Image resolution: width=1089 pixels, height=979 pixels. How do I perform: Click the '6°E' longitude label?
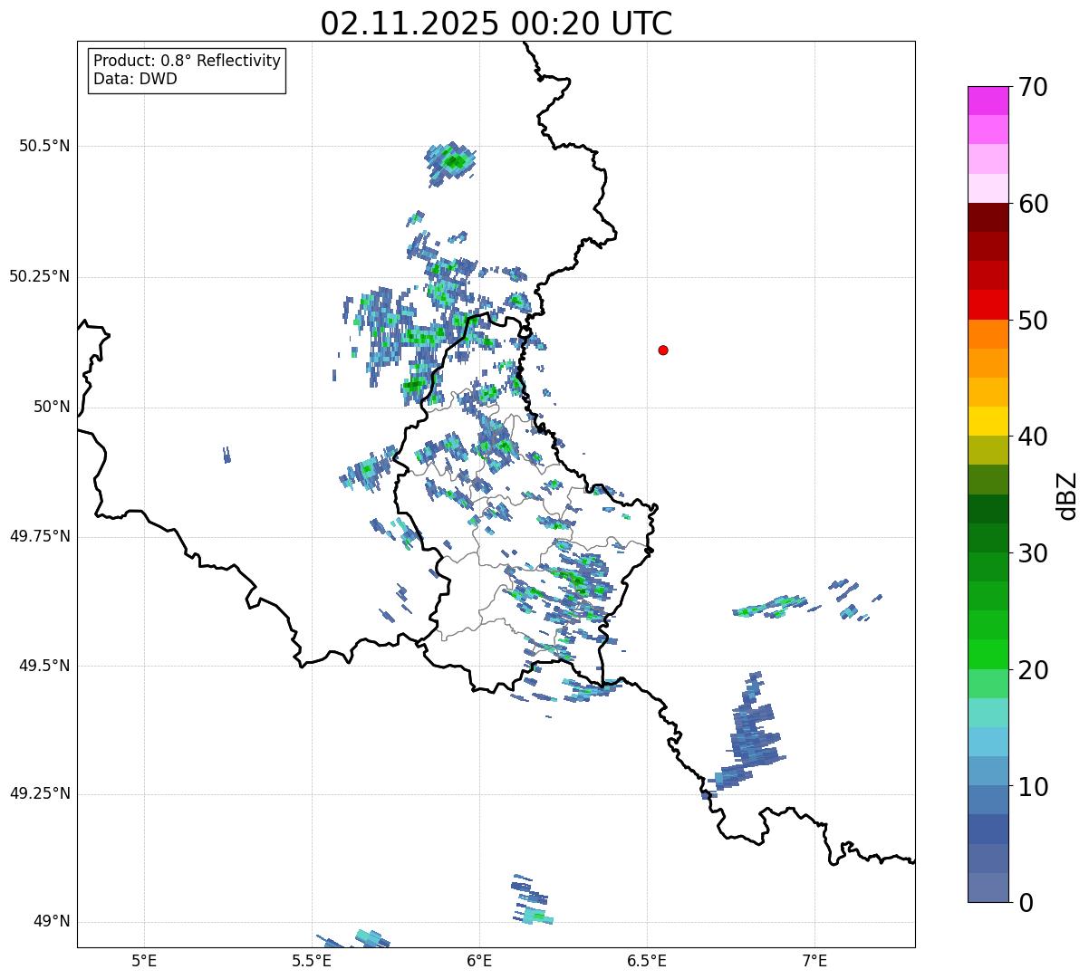[479, 960]
